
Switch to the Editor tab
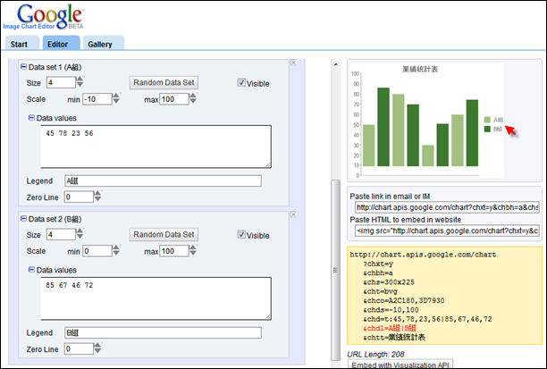(x=61, y=43)
